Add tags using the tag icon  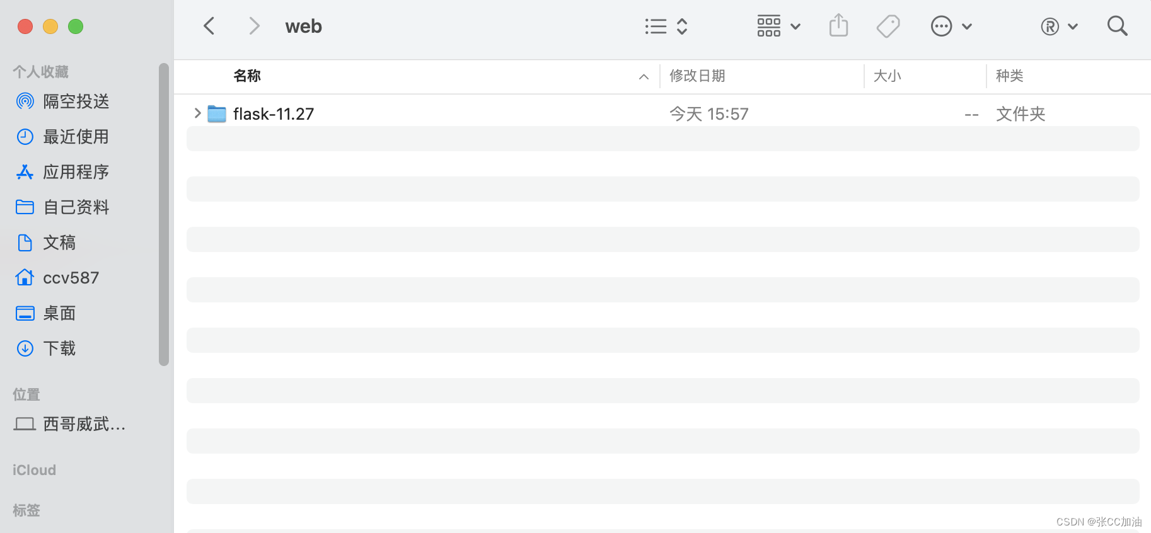(x=888, y=26)
